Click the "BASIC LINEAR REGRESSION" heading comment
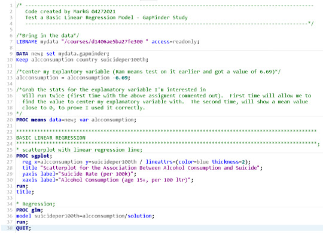This screenshot has width=323, height=233. (x=51, y=138)
